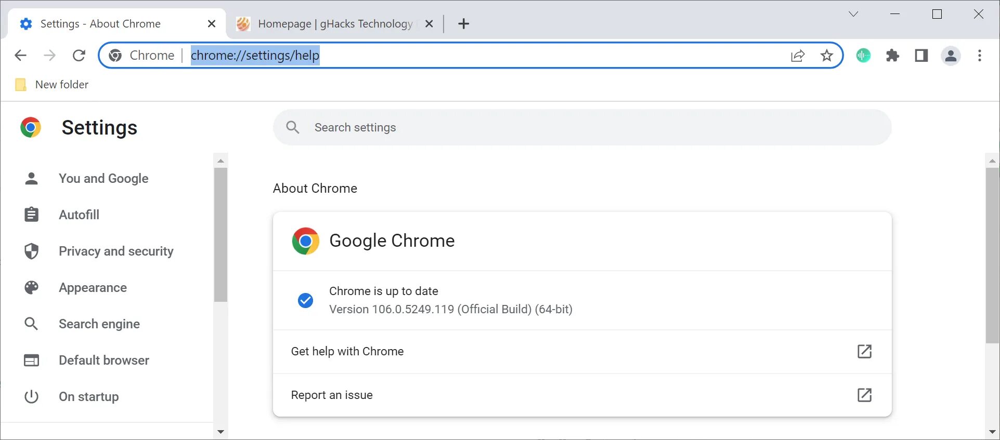Click the Back navigation arrow

click(20, 56)
